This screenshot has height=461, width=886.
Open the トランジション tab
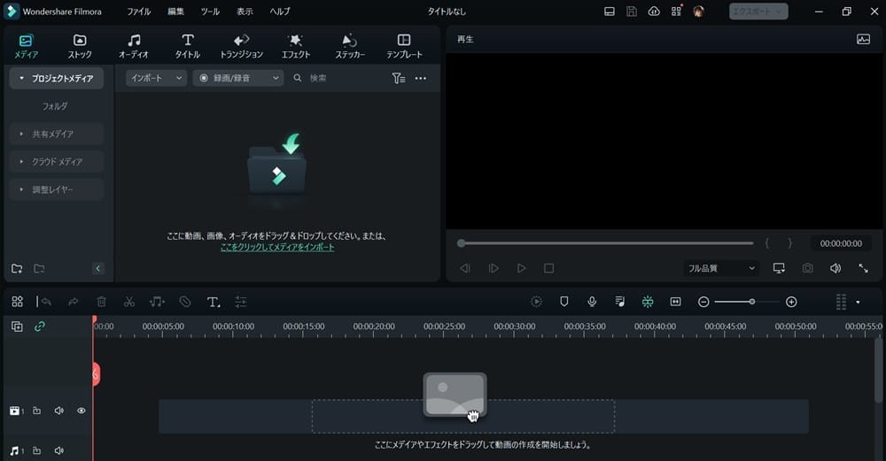pyautogui.click(x=241, y=46)
